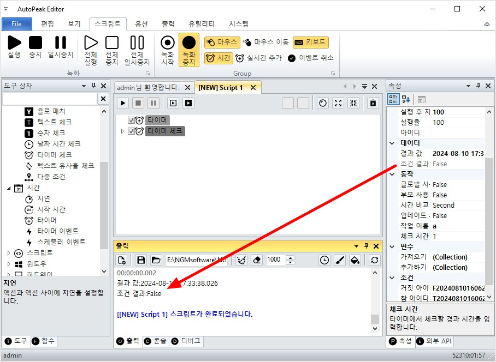The image size is (496, 362).
Task: Click save icon in 출력 toolbar
Action: pos(141,260)
